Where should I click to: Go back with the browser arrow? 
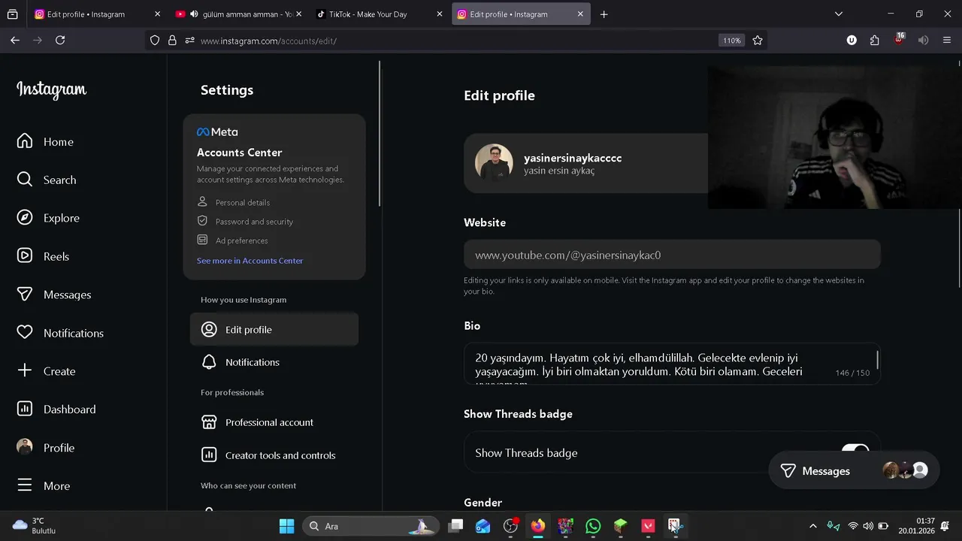[15, 41]
